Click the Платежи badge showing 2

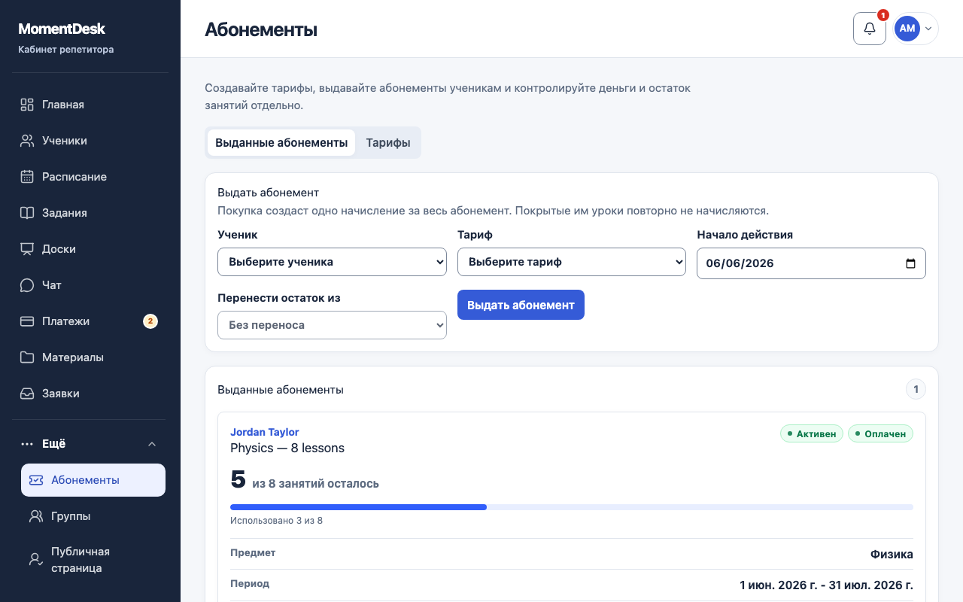[150, 321]
